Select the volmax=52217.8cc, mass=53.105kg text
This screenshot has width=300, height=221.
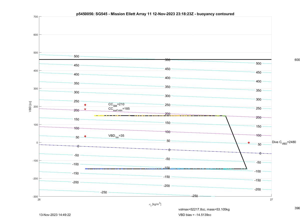204,209
